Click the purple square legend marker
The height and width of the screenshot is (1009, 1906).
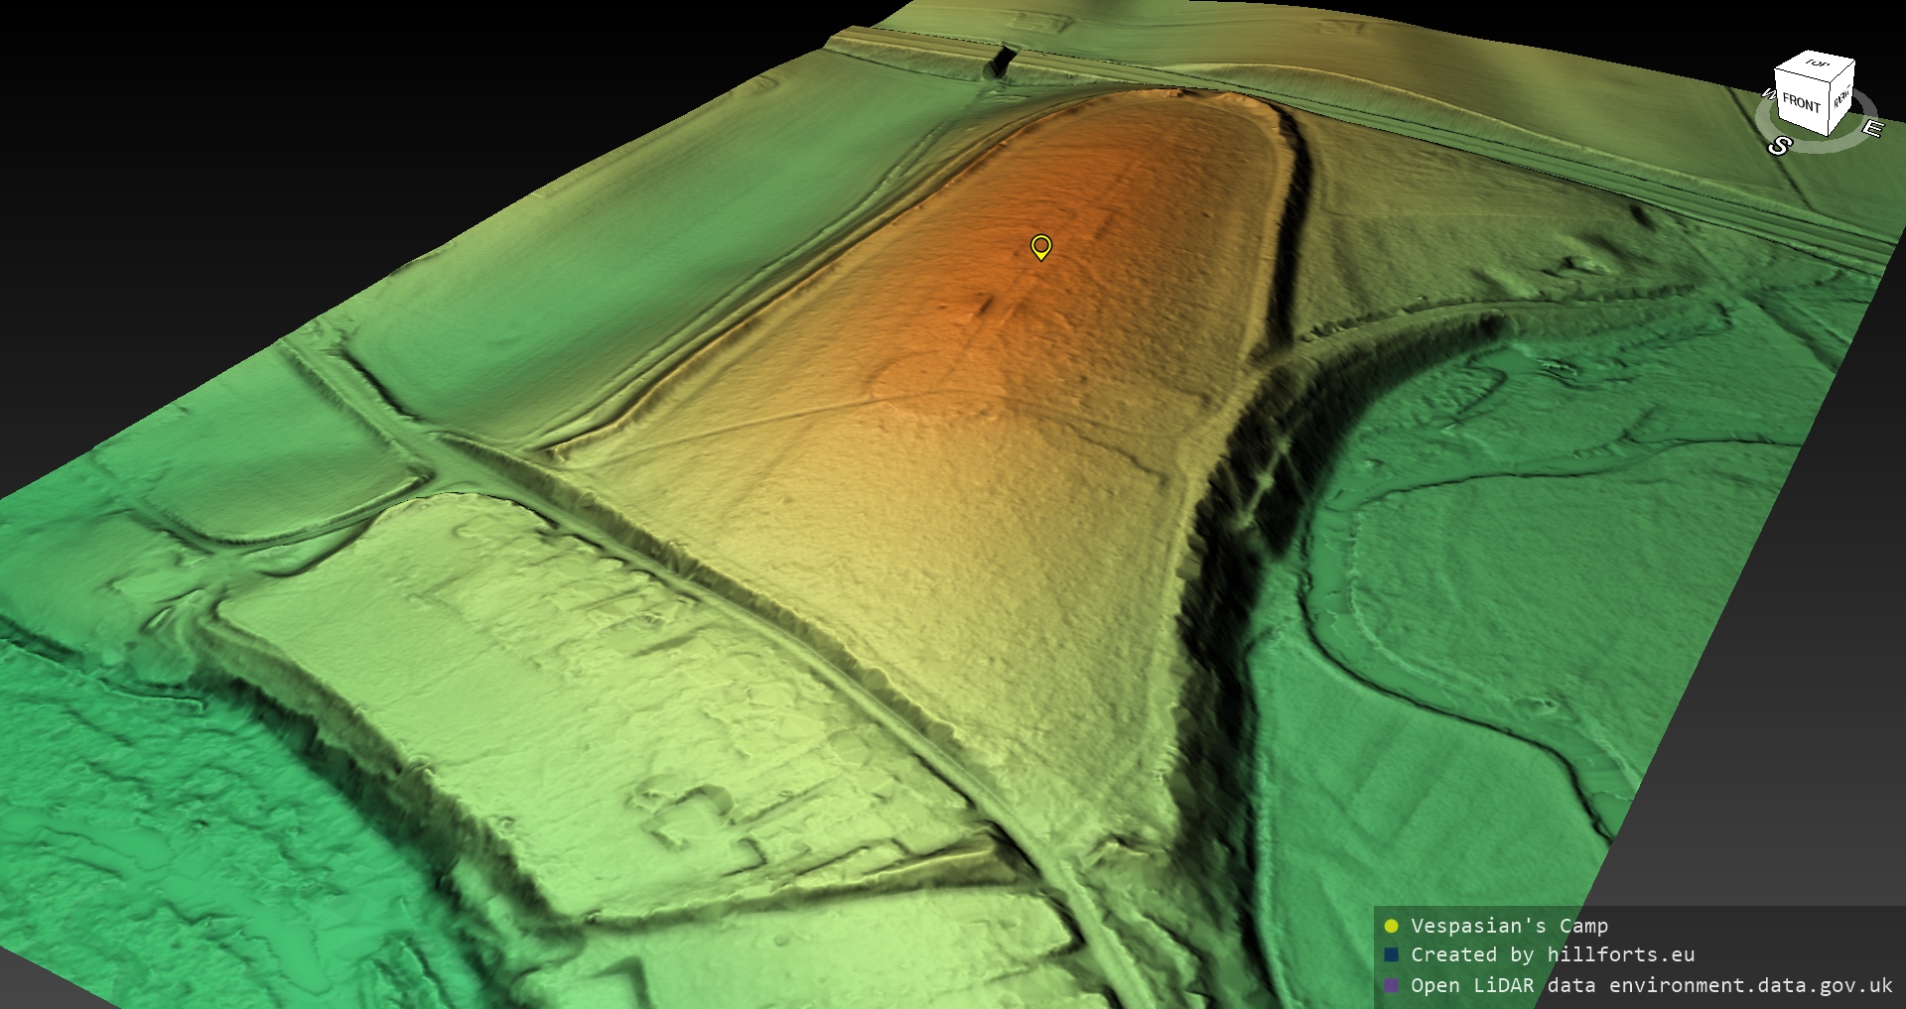point(1391,985)
